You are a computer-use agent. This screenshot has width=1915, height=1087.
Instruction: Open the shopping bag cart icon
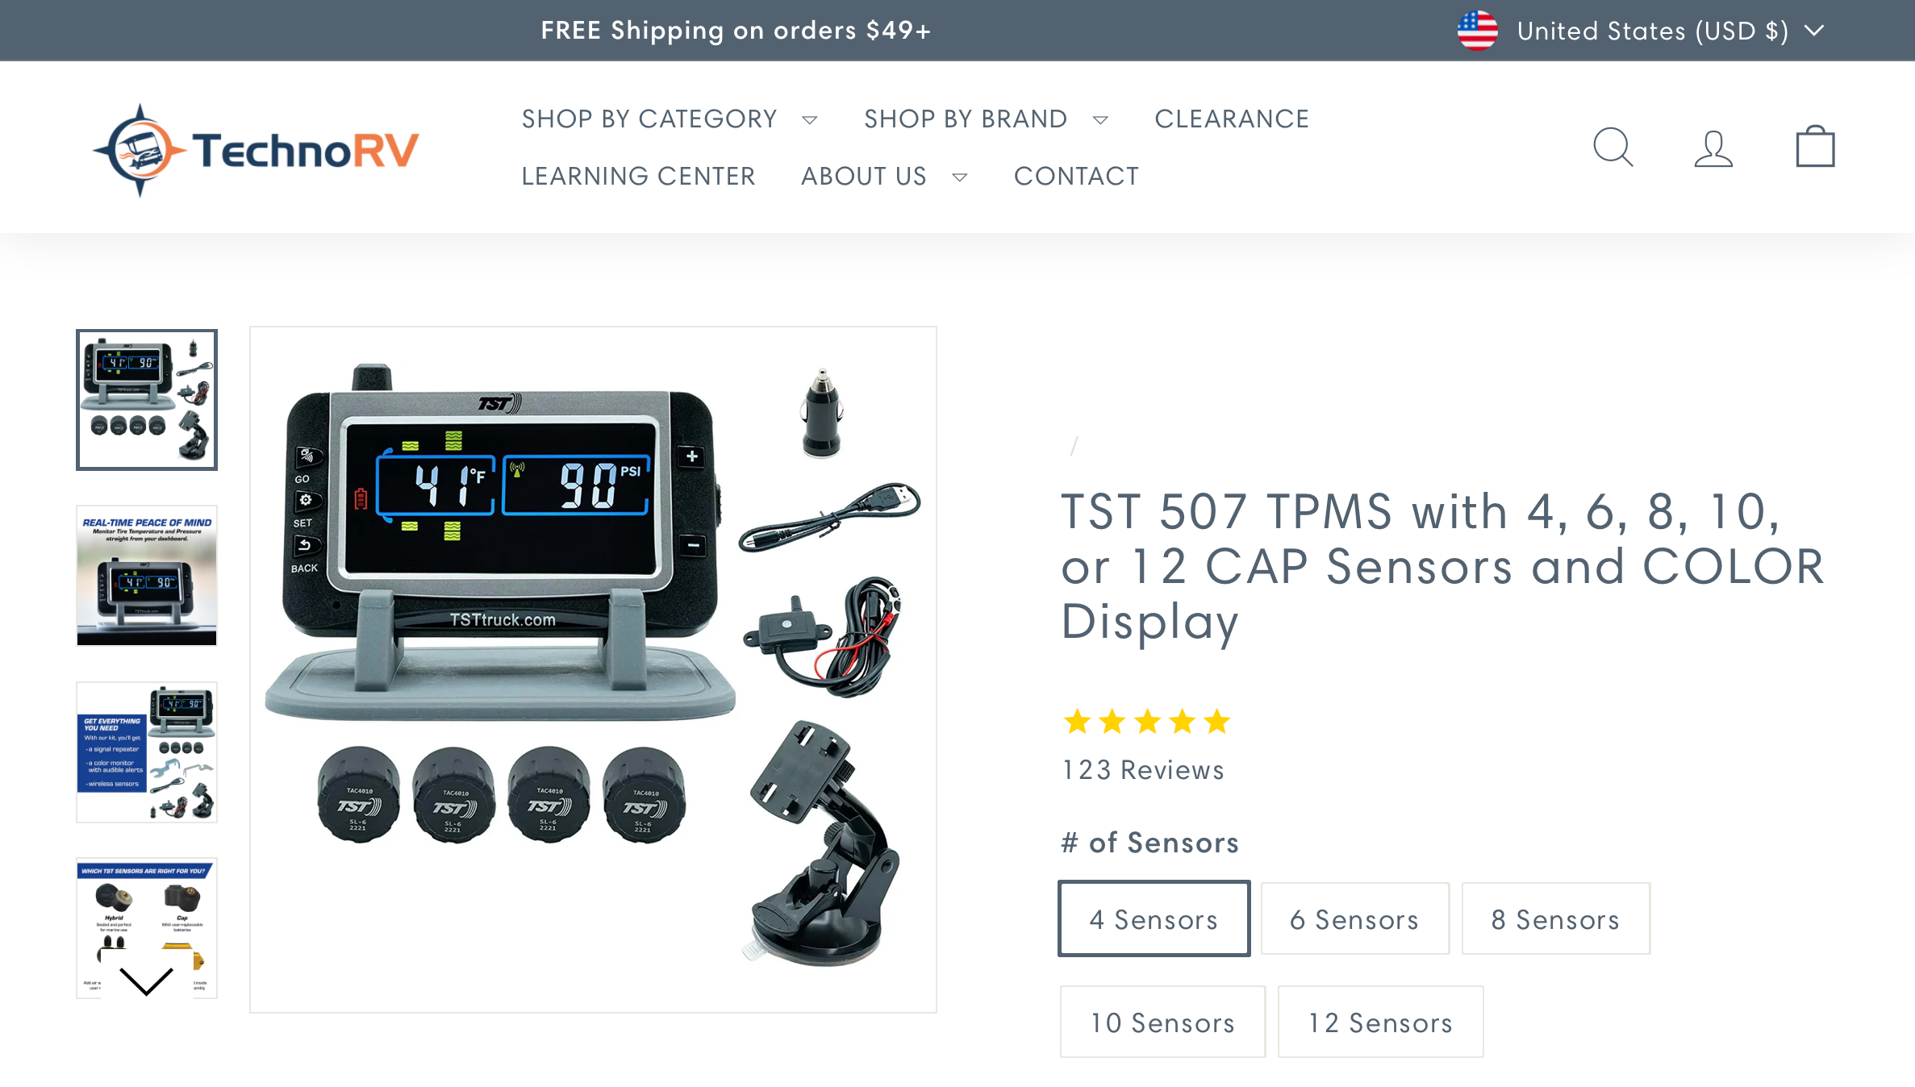[1815, 146]
